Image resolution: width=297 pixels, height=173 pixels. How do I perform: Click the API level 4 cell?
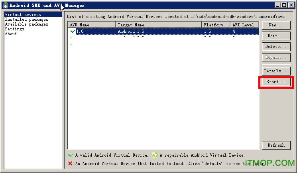click(234, 31)
